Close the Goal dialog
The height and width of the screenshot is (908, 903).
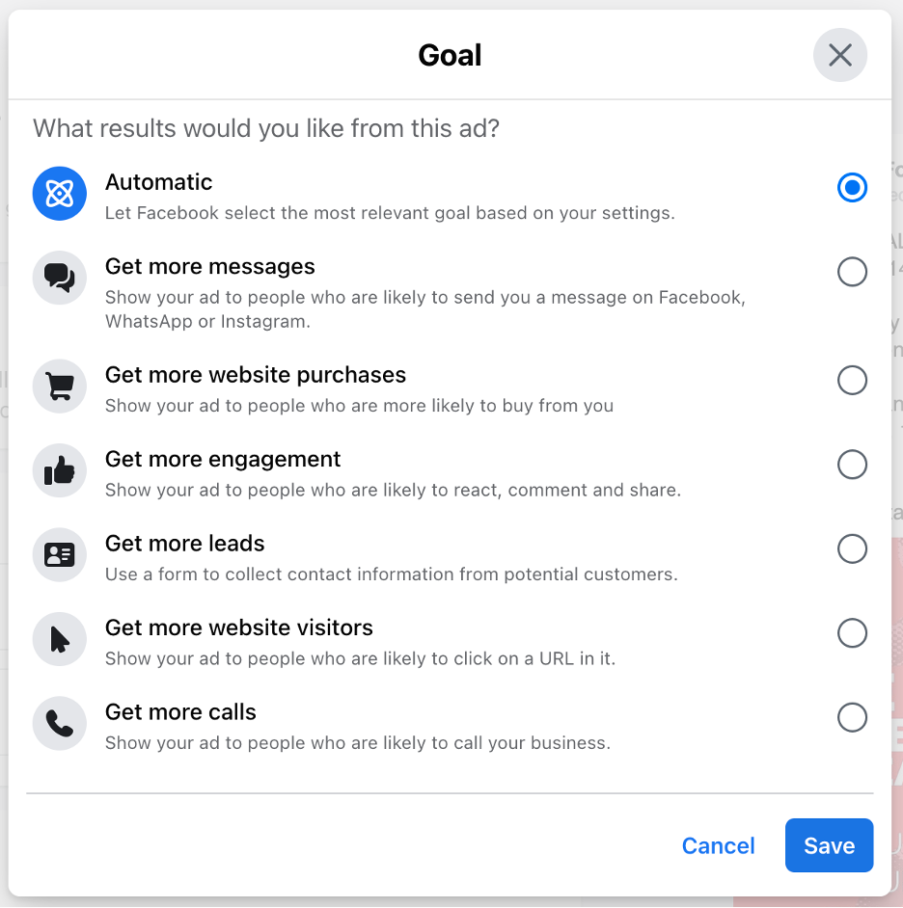tap(839, 55)
